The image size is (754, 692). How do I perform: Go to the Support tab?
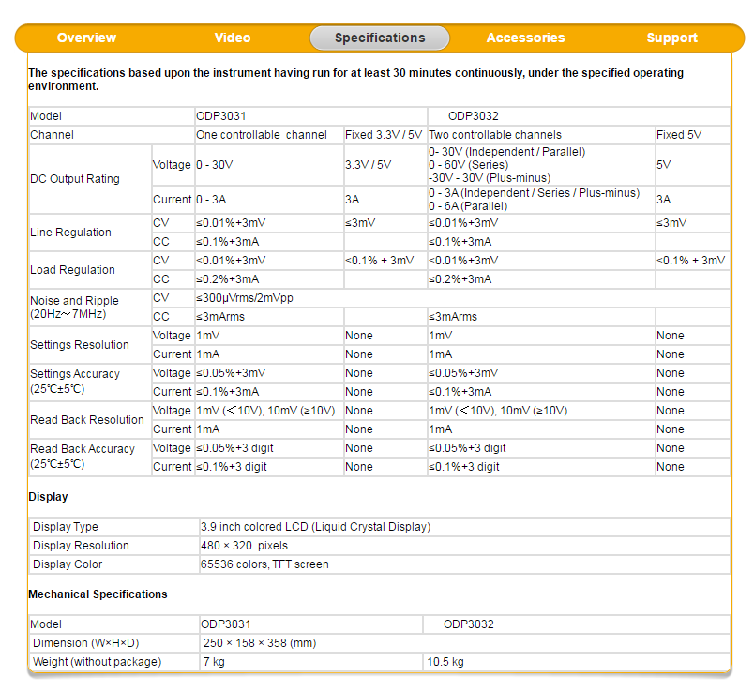[671, 38]
